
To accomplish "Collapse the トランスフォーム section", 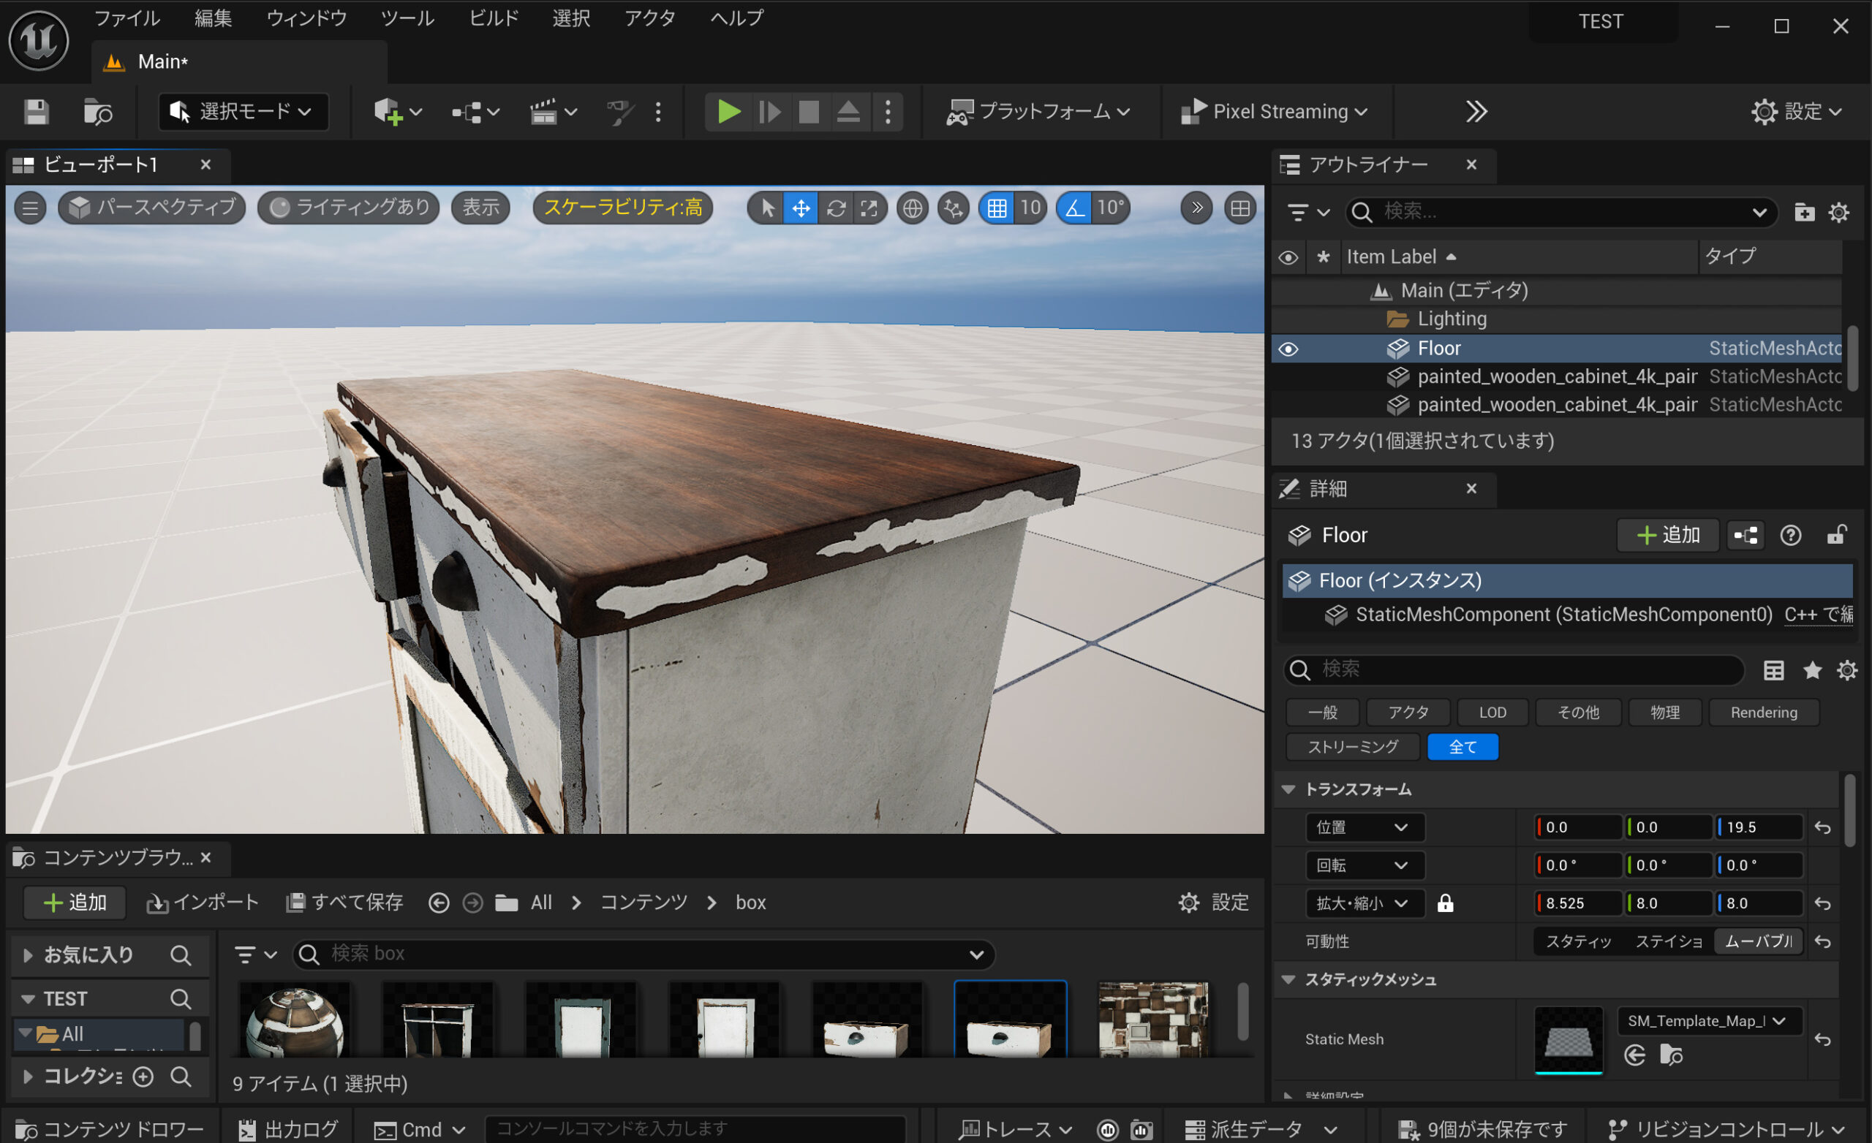I will 1288,790.
